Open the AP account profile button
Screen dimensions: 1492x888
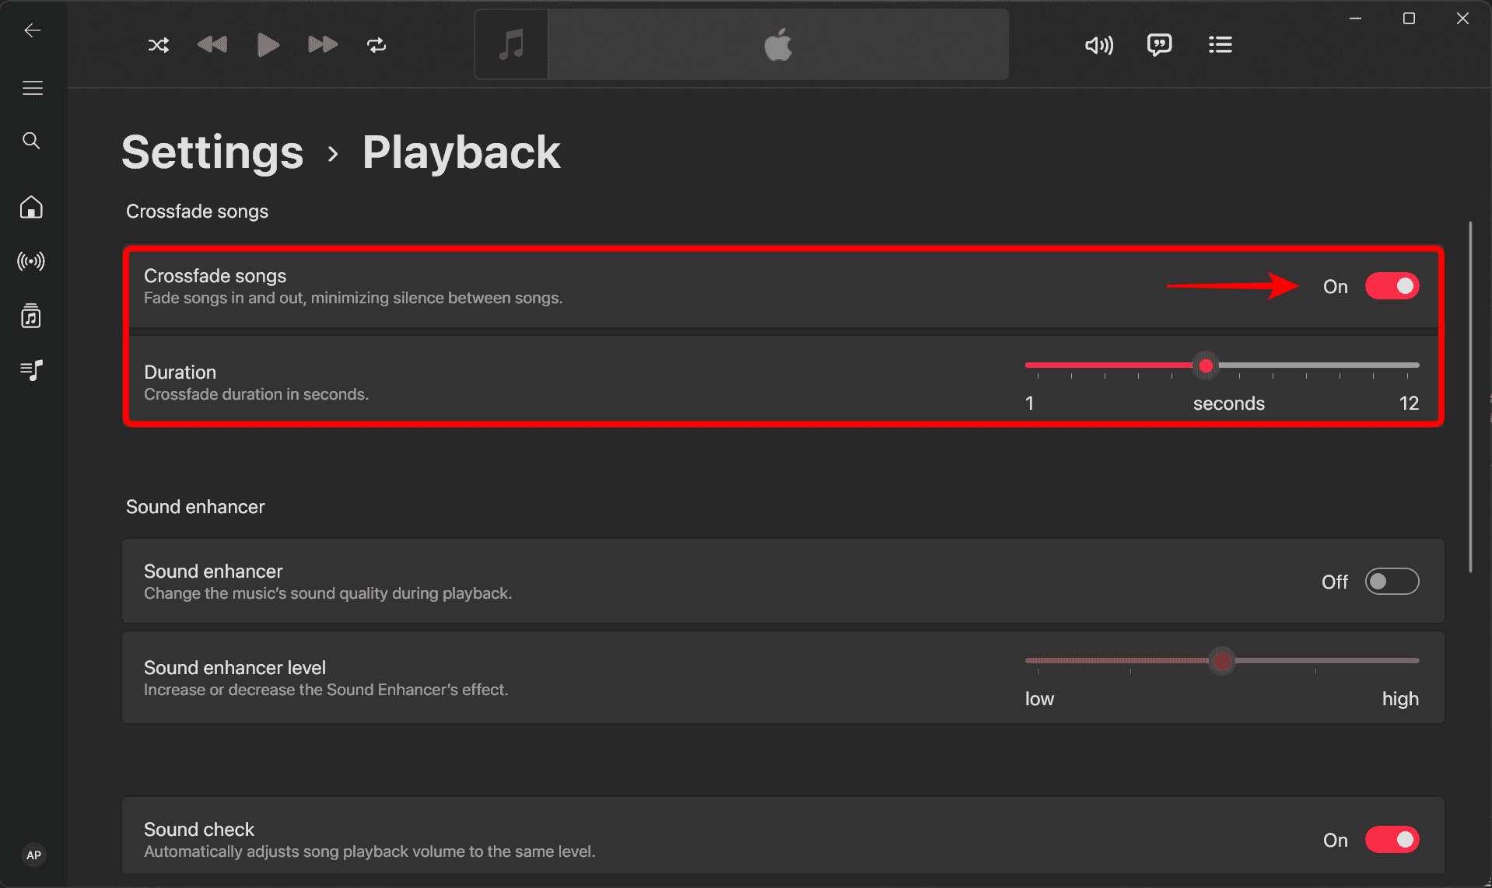click(33, 855)
